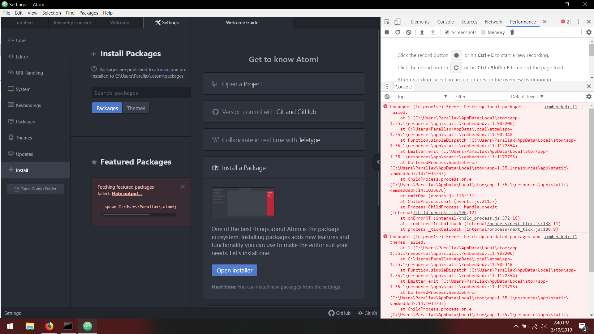
Task: Open DevTools settings gear in Performance toolbar
Action: 589,32
